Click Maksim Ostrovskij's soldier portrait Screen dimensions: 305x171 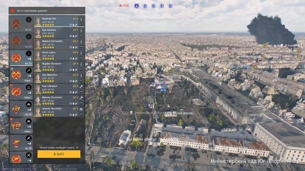coord(38,44)
